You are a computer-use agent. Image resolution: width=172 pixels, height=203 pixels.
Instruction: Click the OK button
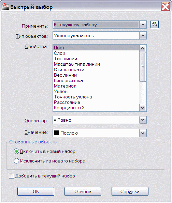pos(36,191)
